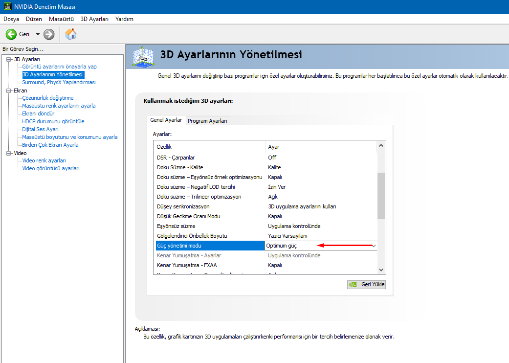Select the Güç yönetimi modu row
Screen dimensions: 509x363
point(266,246)
